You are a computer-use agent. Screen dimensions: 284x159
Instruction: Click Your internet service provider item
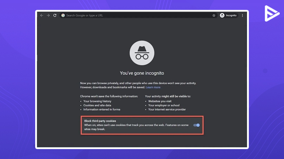(x=167, y=110)
